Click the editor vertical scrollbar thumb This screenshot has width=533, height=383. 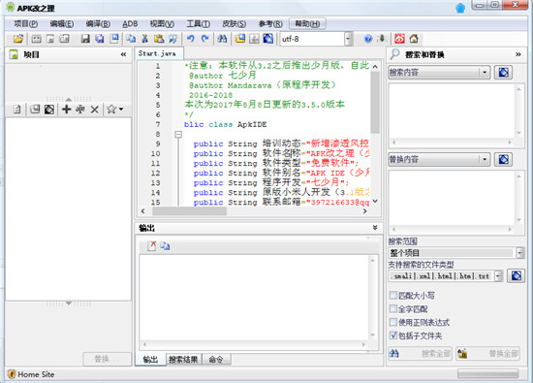click(x=375, y=102)
